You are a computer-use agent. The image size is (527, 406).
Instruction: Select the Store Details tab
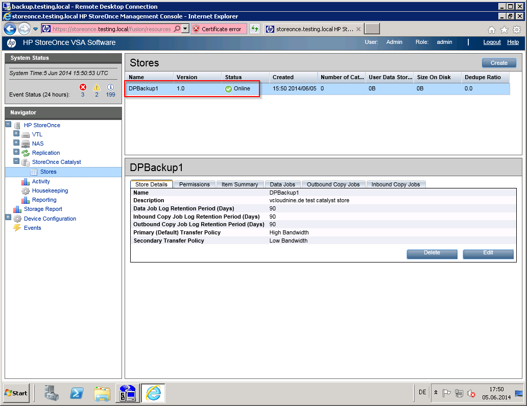(x=151, y=184)
